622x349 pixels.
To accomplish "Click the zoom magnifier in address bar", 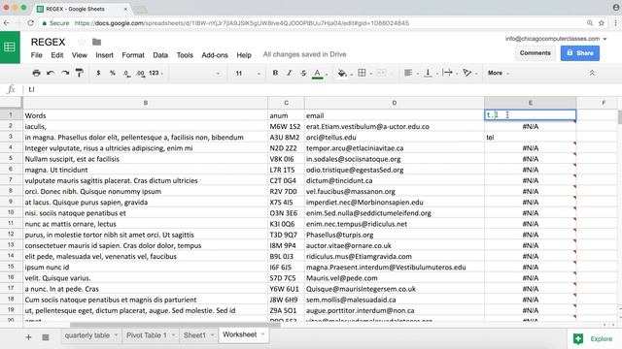I will click(590, 23).
